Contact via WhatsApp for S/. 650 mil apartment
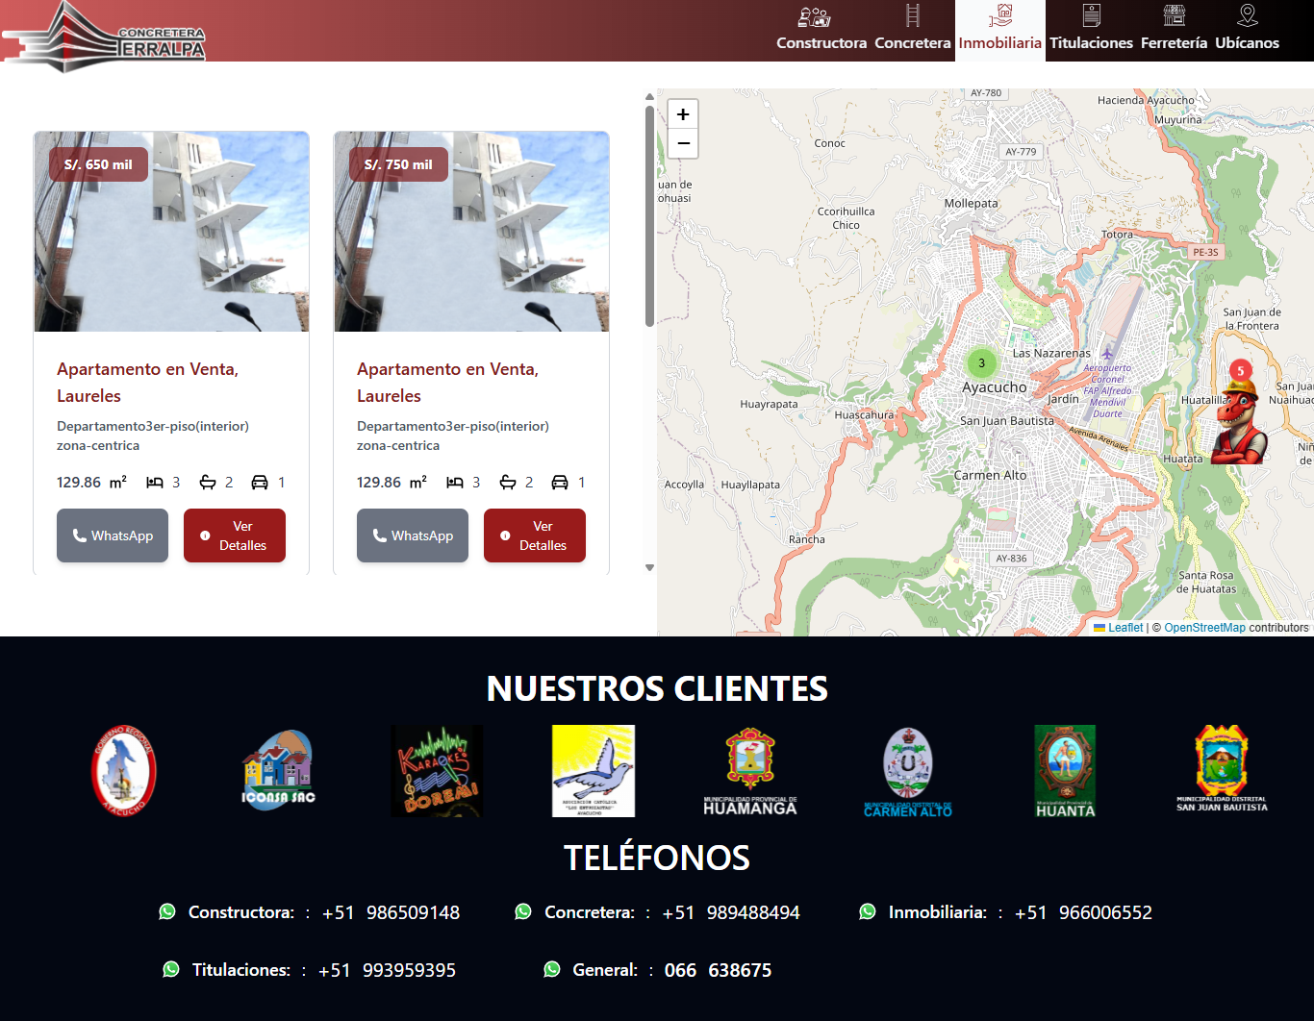 coord(113,535)
